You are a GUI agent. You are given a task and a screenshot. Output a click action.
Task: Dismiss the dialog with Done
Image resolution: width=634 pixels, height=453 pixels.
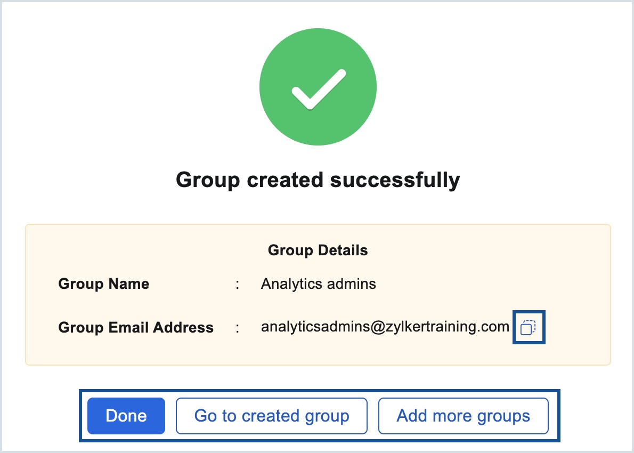(126, 416)
